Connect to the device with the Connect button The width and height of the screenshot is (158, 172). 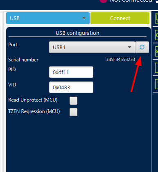point(120,18)
